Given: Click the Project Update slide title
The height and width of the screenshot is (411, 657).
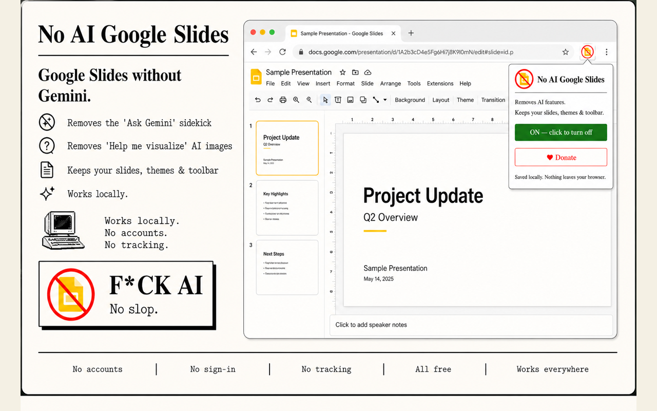Looking at the screenshot, I should (x=423, y=196).
